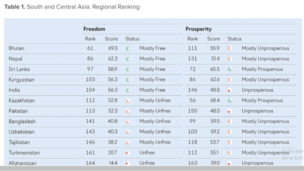This screenshot has width=304, height=171.
Task: Click Sri Lanka's Mostly Prosperous status icon
Action: [230, 69]
